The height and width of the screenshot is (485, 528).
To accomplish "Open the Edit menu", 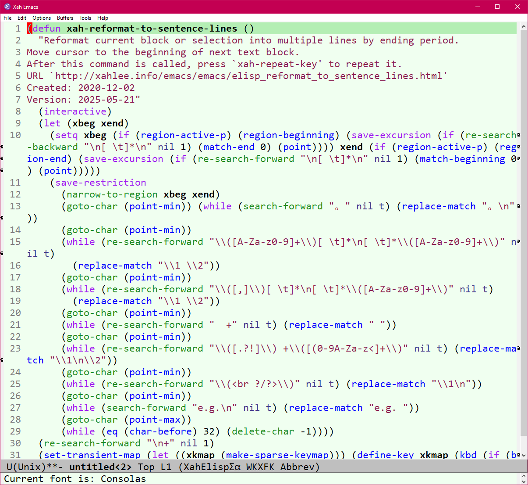I will click(x=21, y=18).
